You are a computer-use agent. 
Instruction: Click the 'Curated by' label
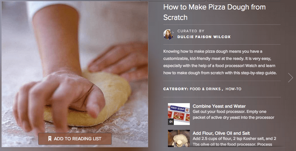point(190,31)
